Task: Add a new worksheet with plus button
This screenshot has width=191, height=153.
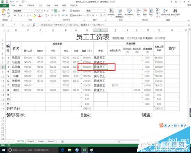Action: pos(62,142)
